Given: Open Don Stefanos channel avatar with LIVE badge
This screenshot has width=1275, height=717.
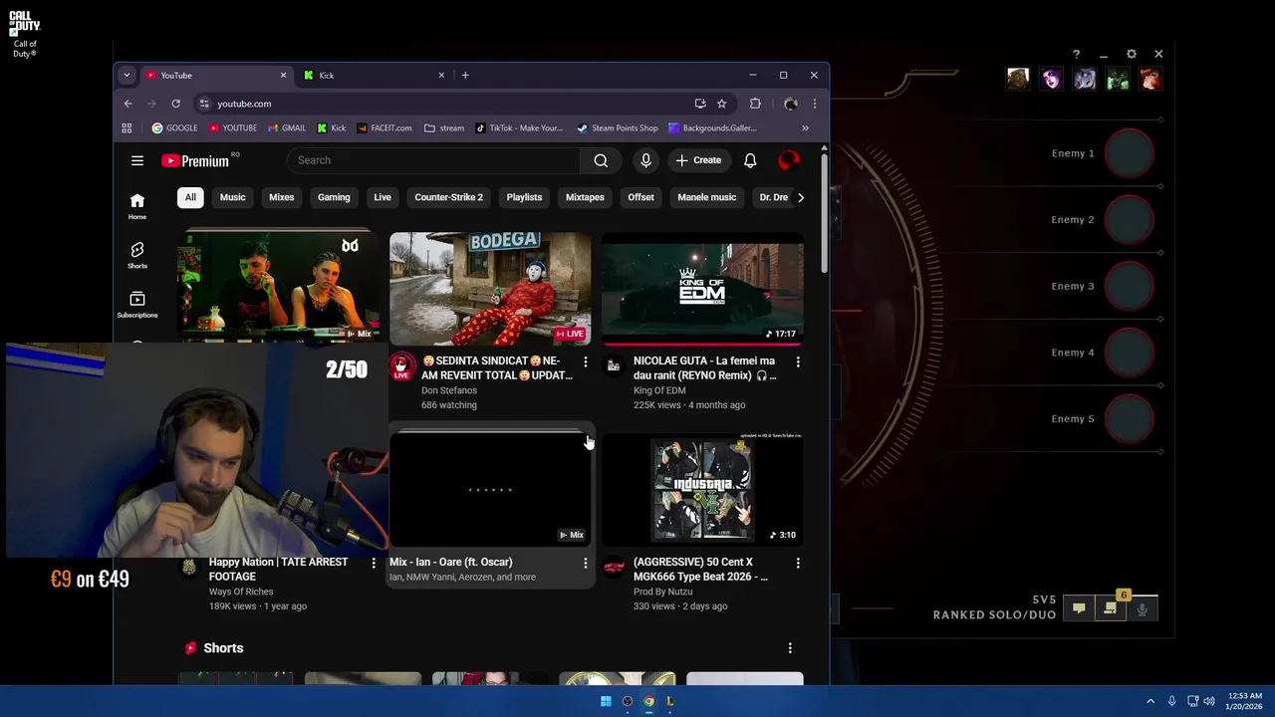Looking at the screenshot, I should 401,366.
